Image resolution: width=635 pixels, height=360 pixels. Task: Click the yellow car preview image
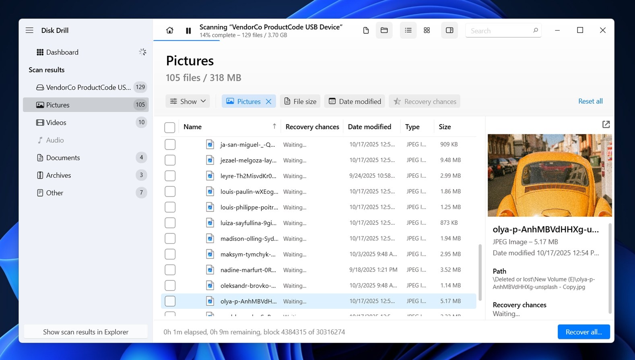pyautogui.click(x=550, y=175)
